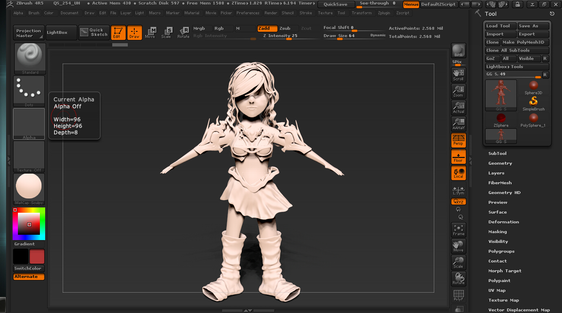Open the Dots stroke selector
562x313 pixels.
[x=29, y=91]
